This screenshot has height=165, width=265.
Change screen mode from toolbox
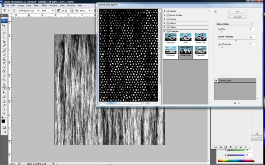(4, 132)
